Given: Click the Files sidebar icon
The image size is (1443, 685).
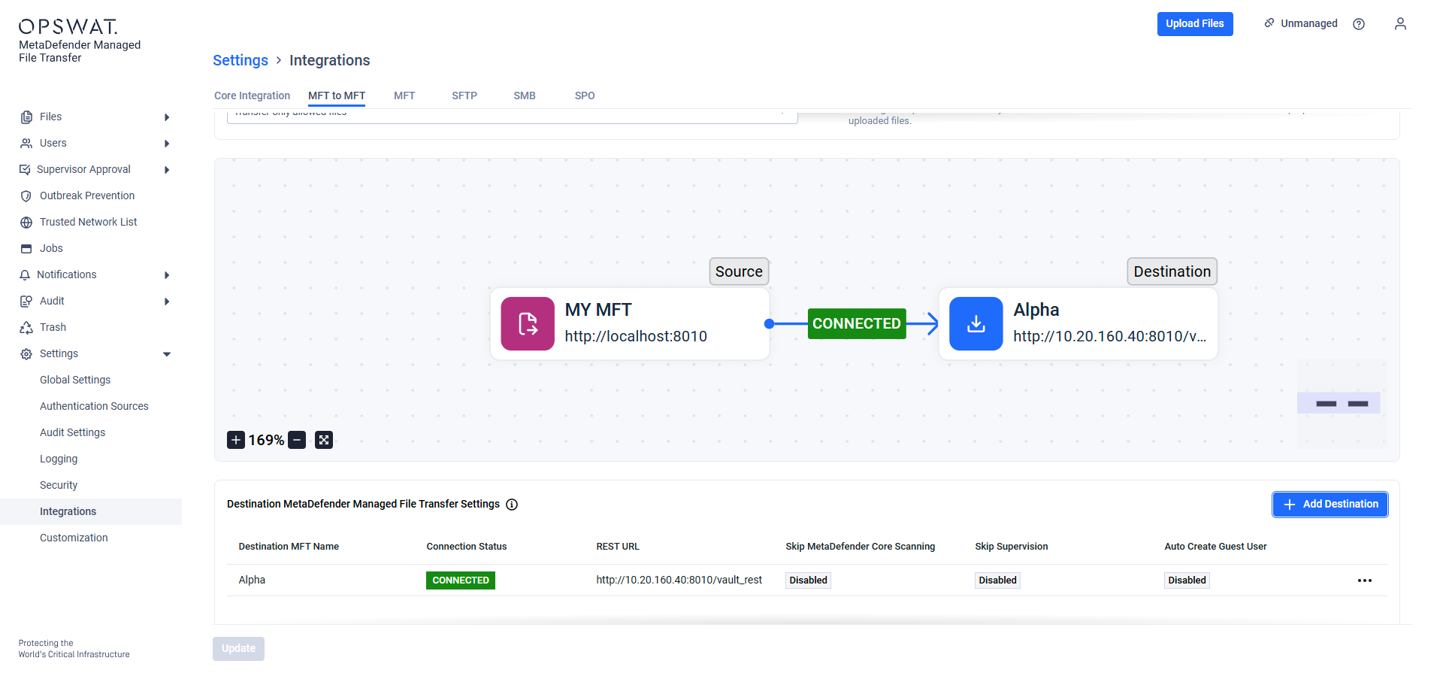Looking at the screenshot, I should point(26,117).
